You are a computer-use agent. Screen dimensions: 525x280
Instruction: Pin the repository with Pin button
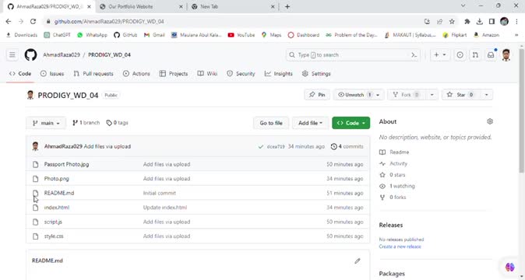(317, 95)
